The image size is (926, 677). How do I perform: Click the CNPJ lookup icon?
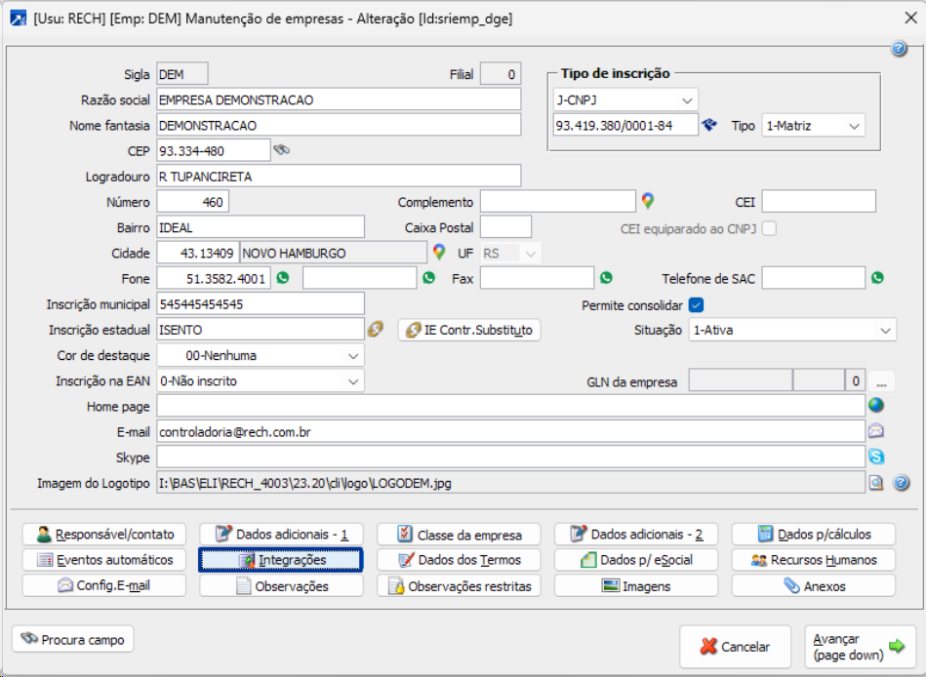click(x=710, y=125)
